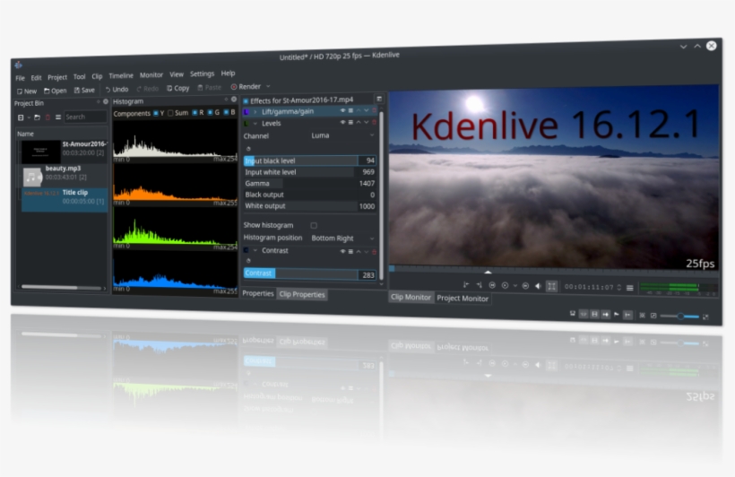Click the create folder icon in Project Bin
Image resolution: width=735 pixels, height=477 pixels.
coord(37,117)
